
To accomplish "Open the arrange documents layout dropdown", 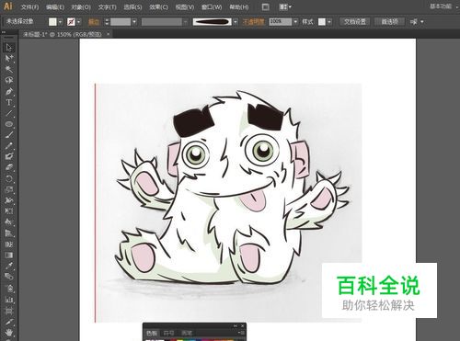I will tap(285, 6).
